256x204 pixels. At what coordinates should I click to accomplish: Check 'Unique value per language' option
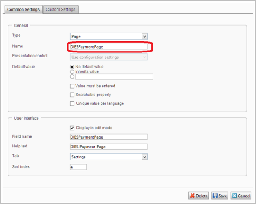point(72,103)
